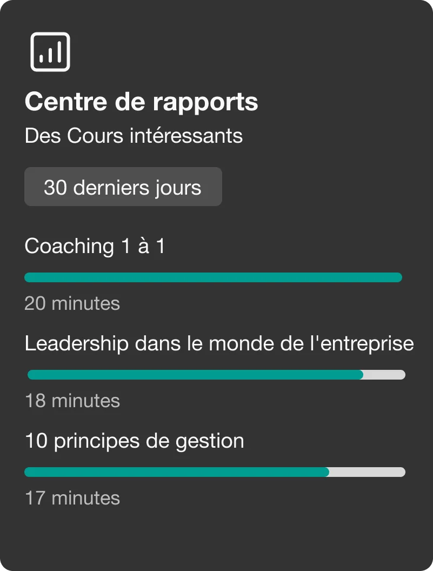The height and width of the screenshot is (571, 433).
Task: Click the bar chart report icon
Action: coord(50,52)
